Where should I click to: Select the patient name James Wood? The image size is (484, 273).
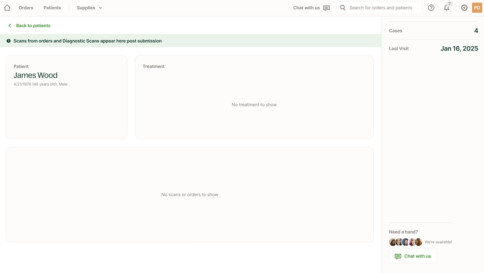(36, 75)
